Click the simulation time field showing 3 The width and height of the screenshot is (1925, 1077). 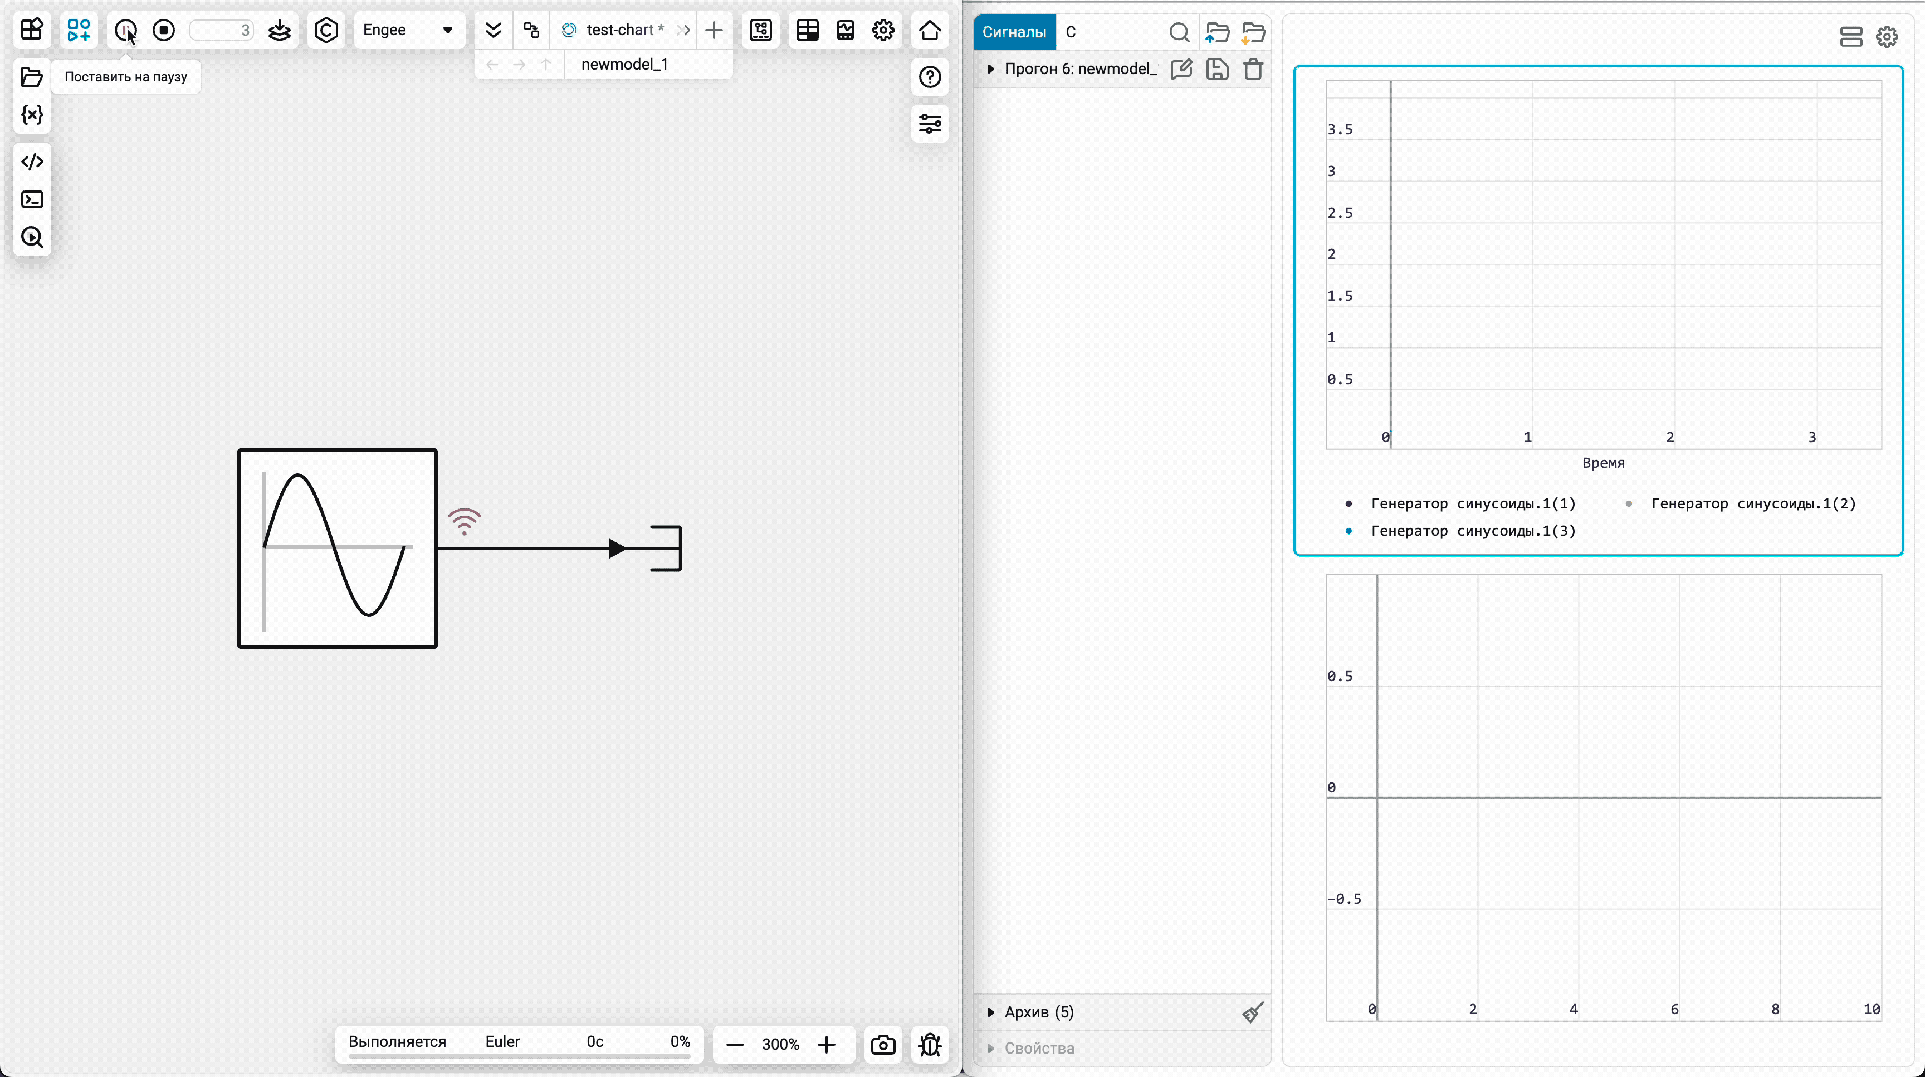point(222,30)
